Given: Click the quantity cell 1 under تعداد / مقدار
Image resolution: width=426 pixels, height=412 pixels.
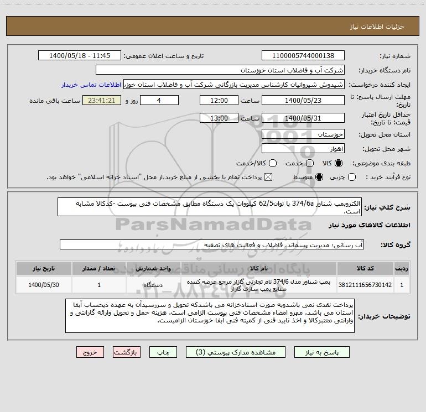Looking at the screenshot, I should coord(99,285).
